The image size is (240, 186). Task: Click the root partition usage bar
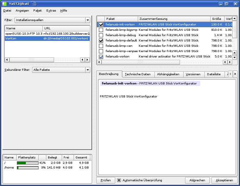click(x=28, y=163)
